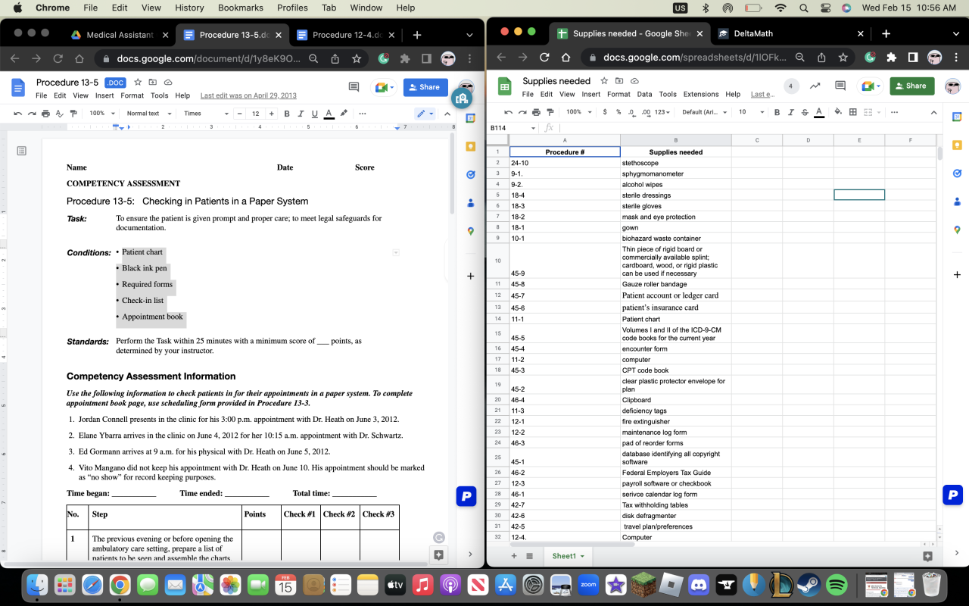Open Google Calendar in the Sheets side panel
969x606 pixels.
[x=957, y=117]
